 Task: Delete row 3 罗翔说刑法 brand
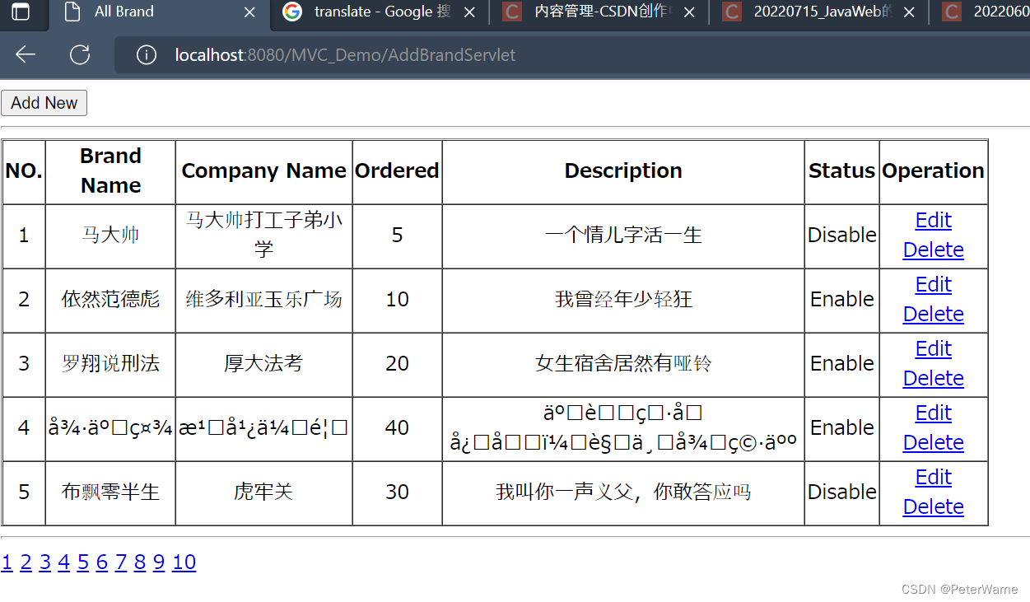click(x=933, y=379)
